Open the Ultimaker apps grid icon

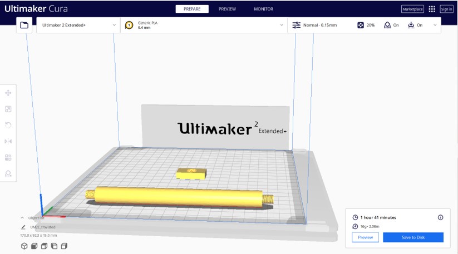pos(432,9)
